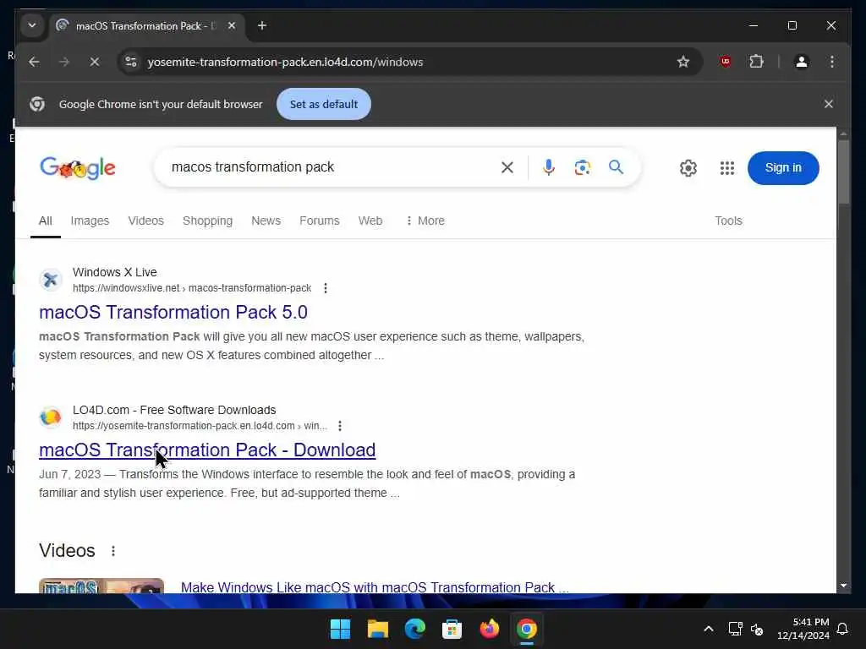Open Google quick settings gear
The height and width of the screenshot is (649, 866).
(x=688, y=168)
